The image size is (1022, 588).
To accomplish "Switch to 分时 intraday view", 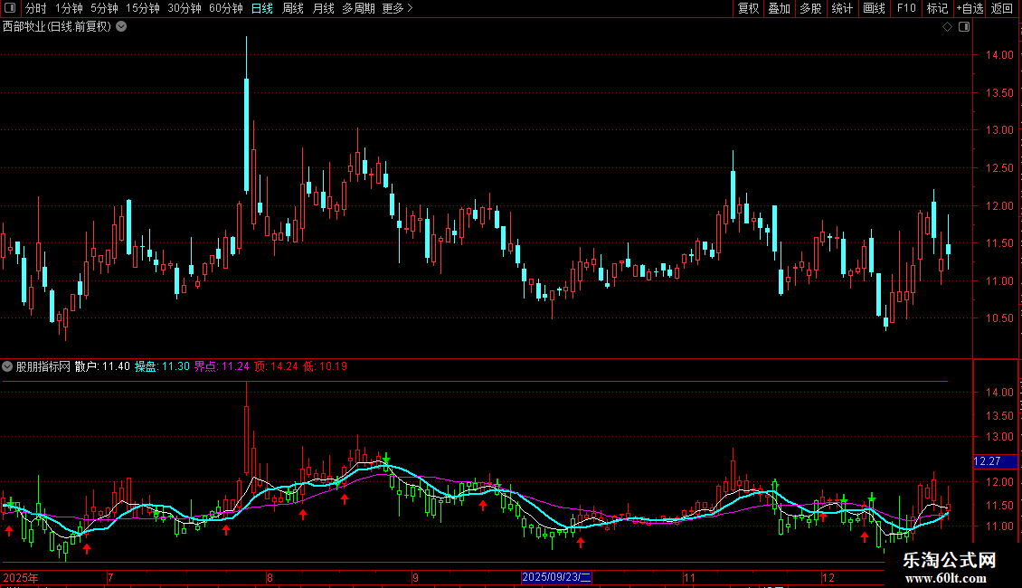I will point(36,8).
